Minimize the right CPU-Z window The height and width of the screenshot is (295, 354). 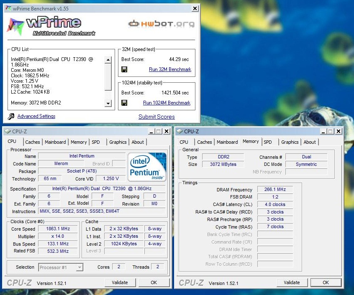pyautogui.click(x=323, y=131)
